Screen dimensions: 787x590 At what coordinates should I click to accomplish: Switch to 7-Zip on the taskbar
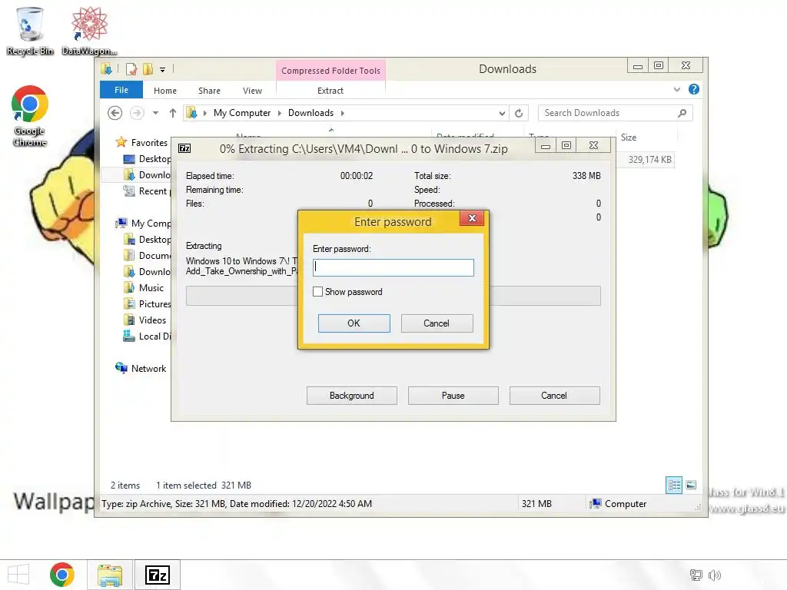[x=157, y=575]
